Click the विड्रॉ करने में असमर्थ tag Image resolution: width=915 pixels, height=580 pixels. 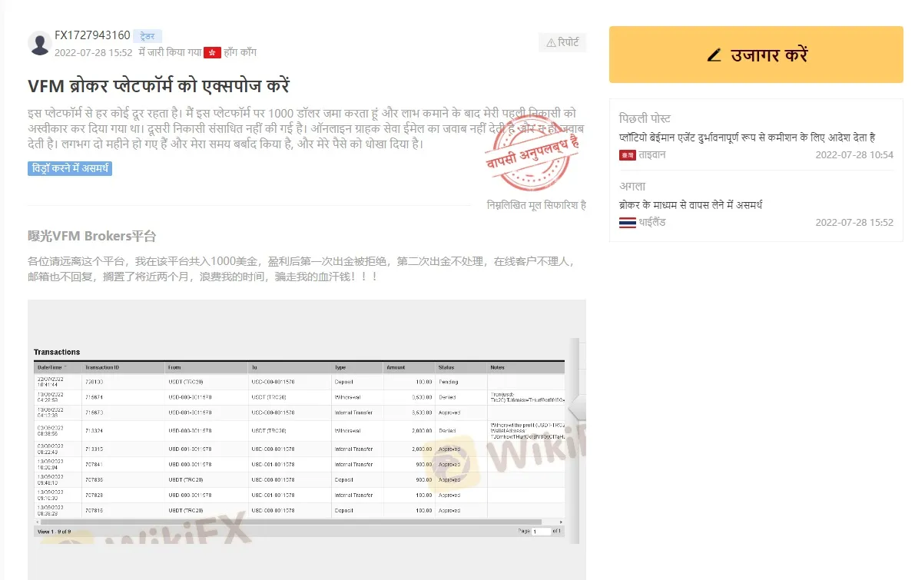tap(70, 169)
